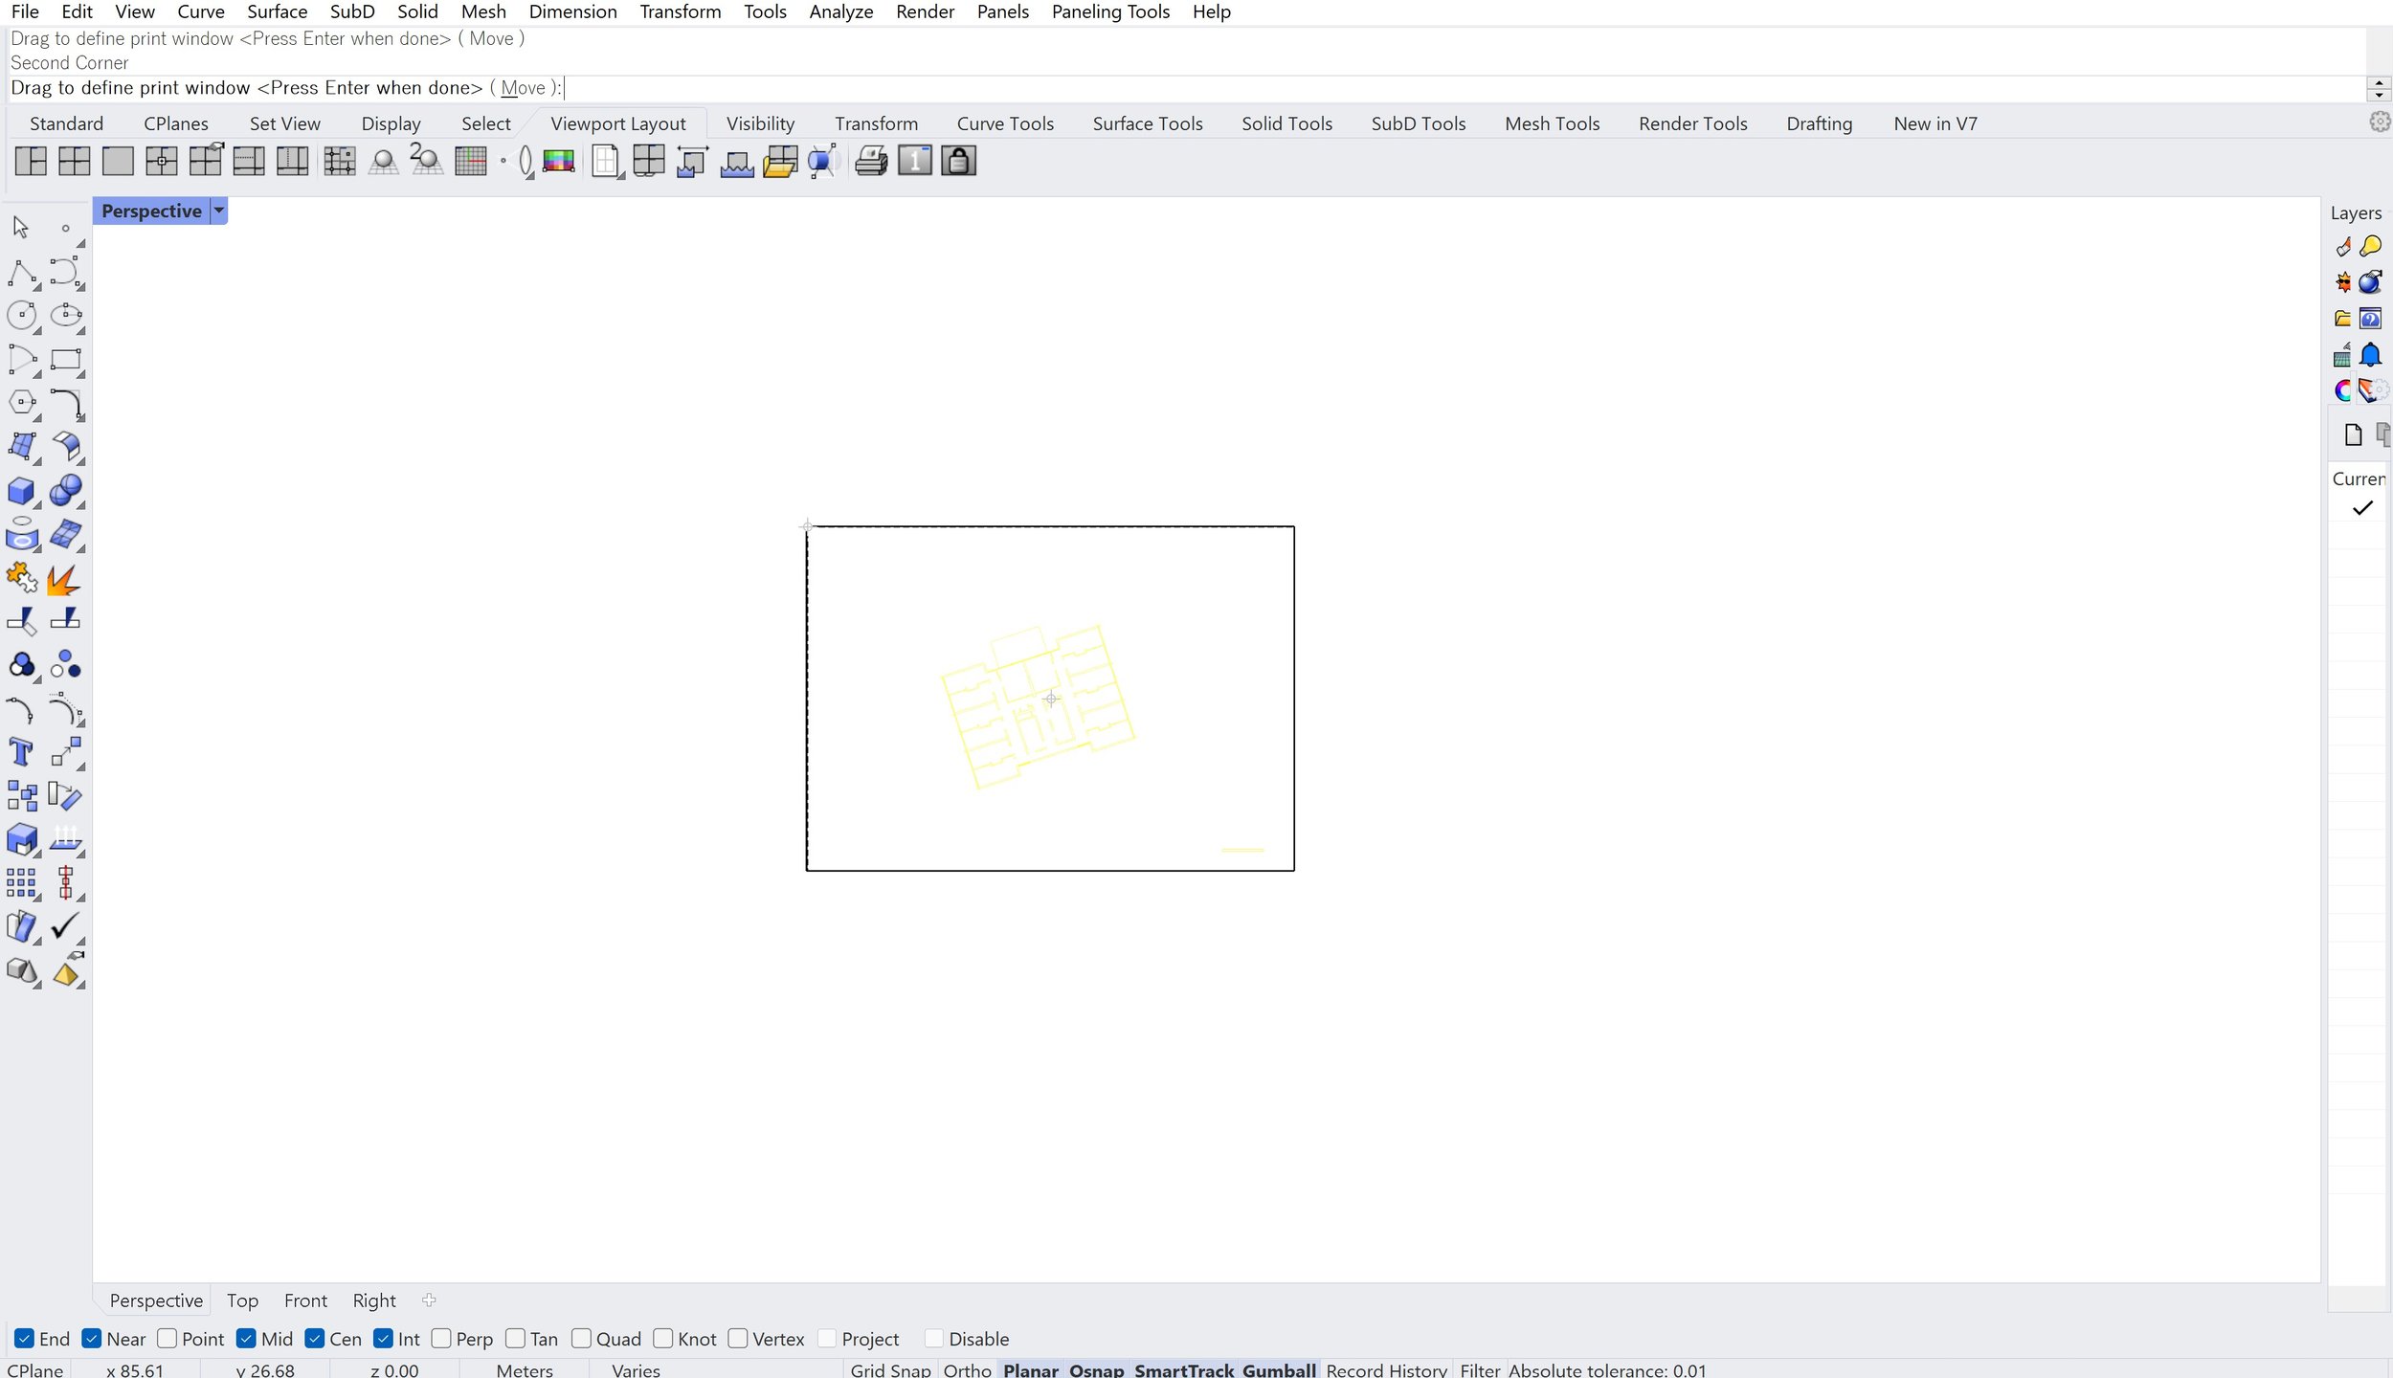This screenshot has width=2393, height=1378.
Task: Open the Perspective viewport dropdown arrow
Action: pyautogui.click(x=218, y=211)
